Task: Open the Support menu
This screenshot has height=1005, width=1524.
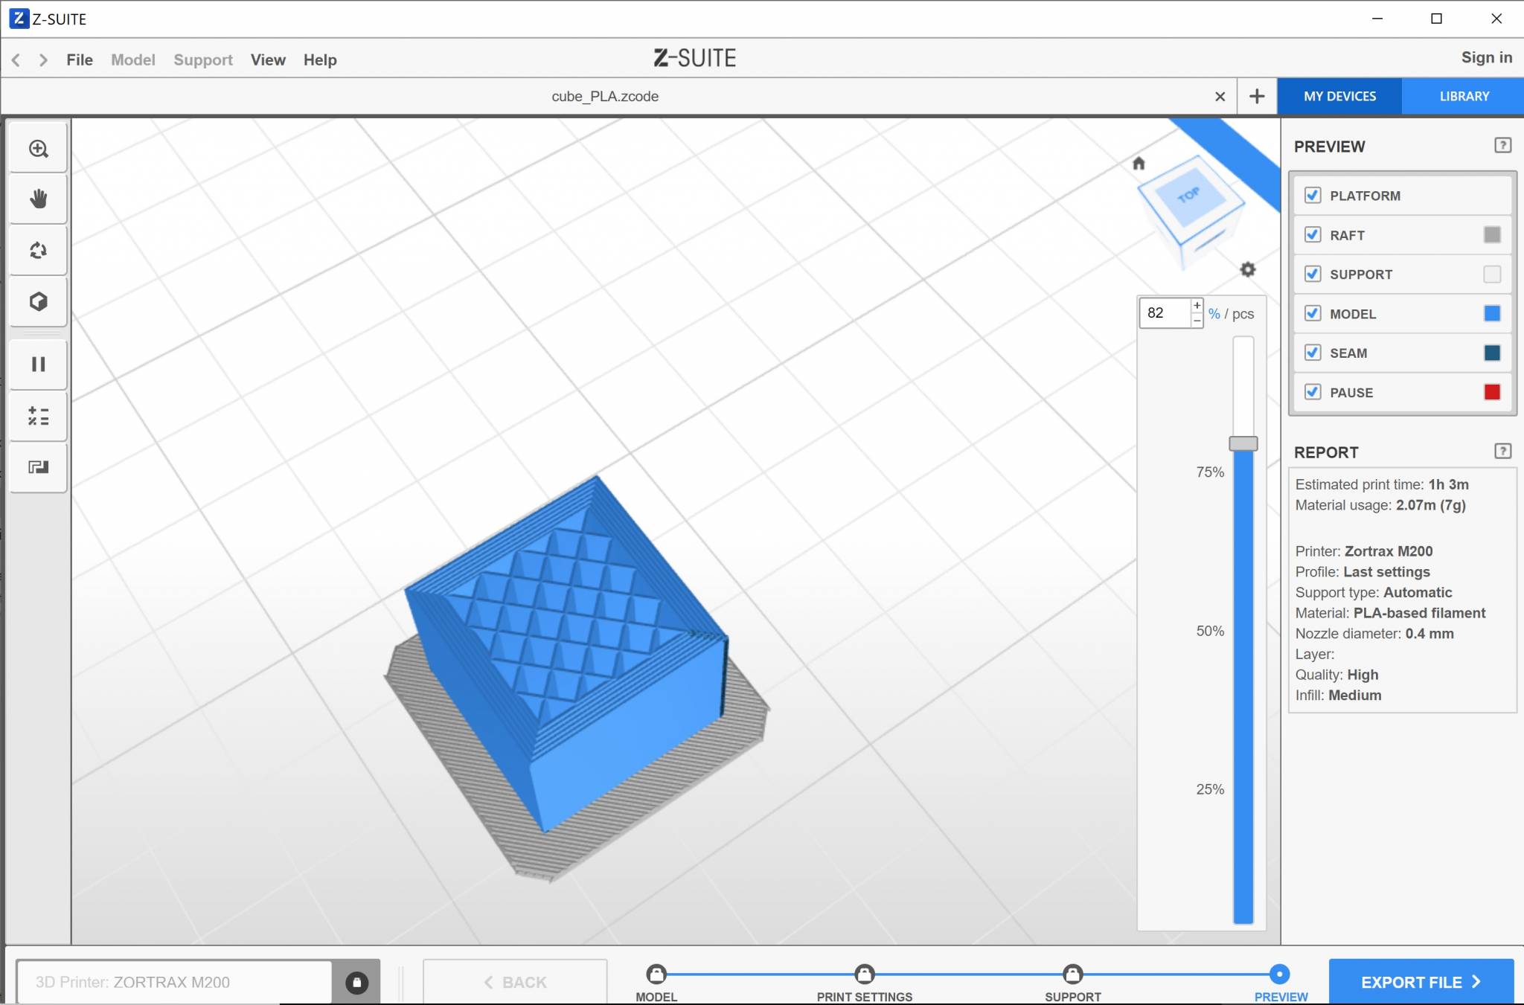Action: click(x=203, y=60)
